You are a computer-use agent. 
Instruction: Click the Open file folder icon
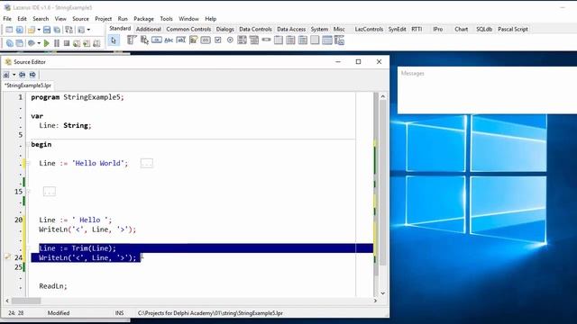point(32,30)
